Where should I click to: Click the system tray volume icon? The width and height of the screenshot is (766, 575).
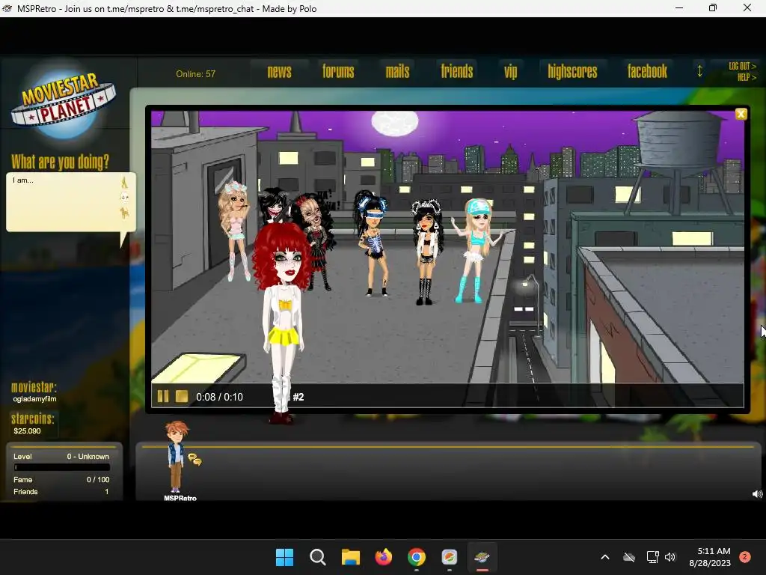coord(670,557)
